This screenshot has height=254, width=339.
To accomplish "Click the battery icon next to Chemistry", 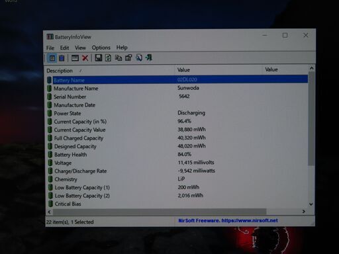I will pyautogui.click(x=50, y=179).
